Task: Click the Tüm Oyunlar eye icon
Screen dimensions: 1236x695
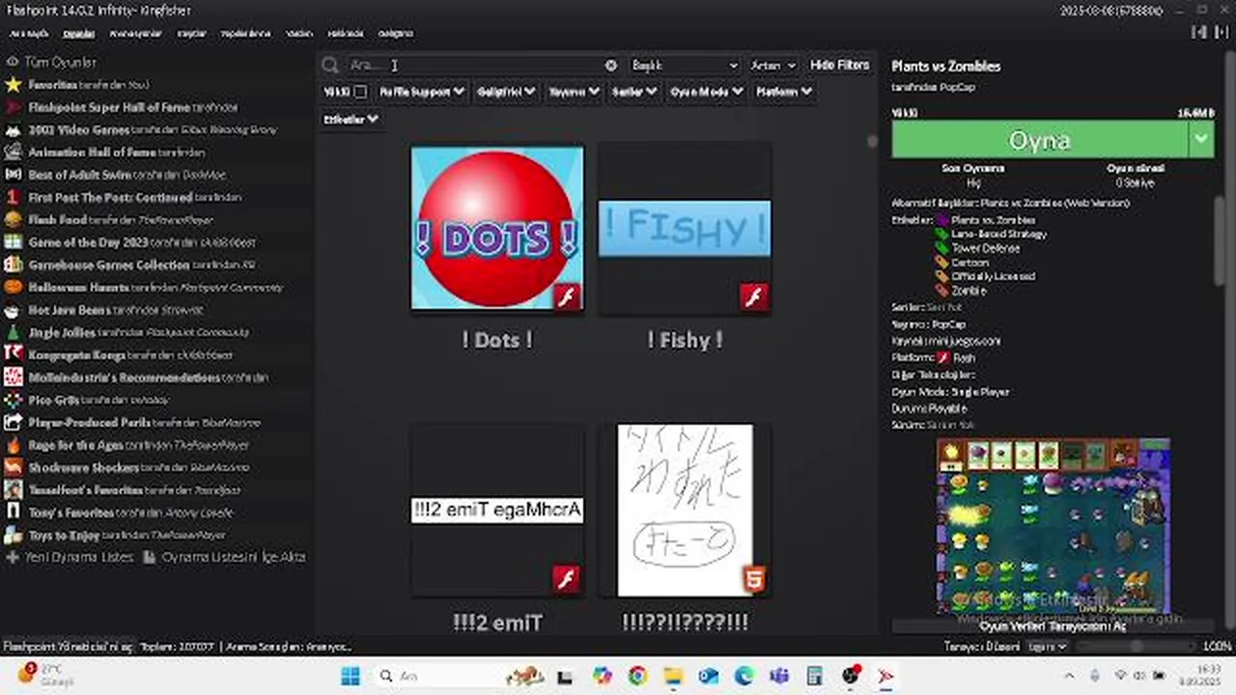Action: (13, 62)
